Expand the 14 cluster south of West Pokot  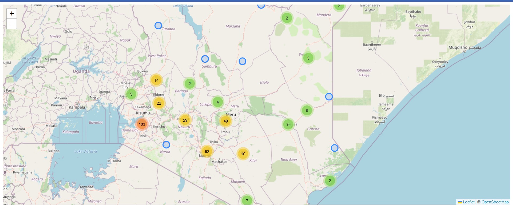point(156,80)
